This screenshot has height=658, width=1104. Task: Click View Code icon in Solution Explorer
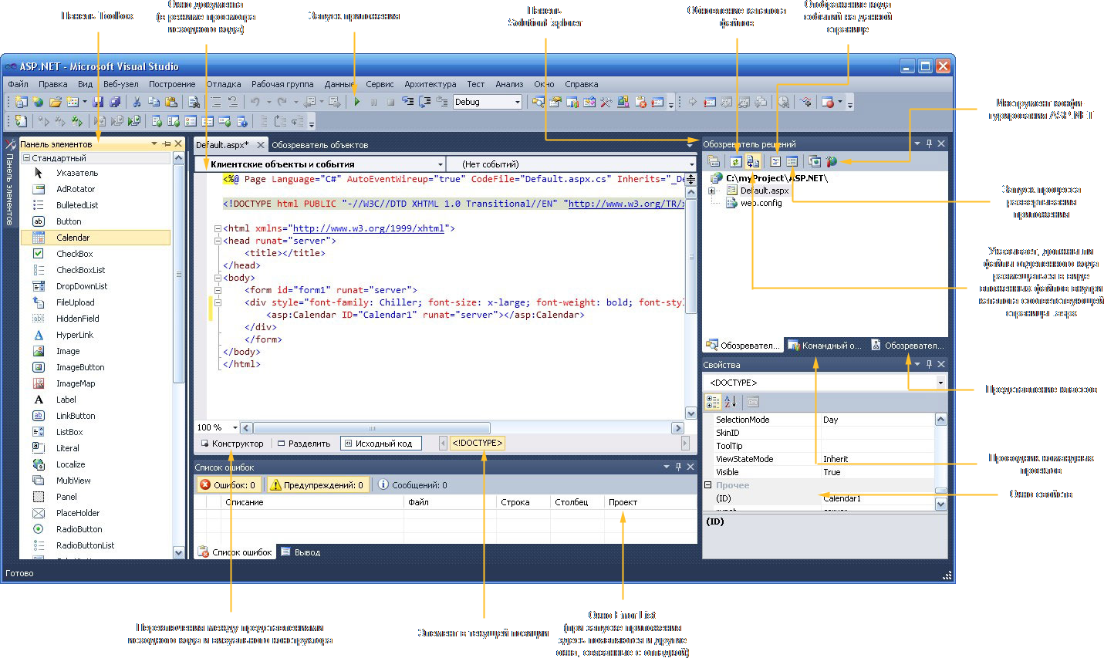[x=775, y=161]
